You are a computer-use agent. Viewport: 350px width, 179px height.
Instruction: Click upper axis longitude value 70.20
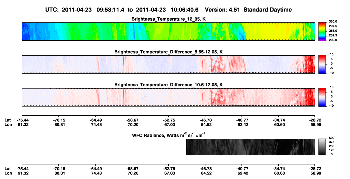click(133, 125)
